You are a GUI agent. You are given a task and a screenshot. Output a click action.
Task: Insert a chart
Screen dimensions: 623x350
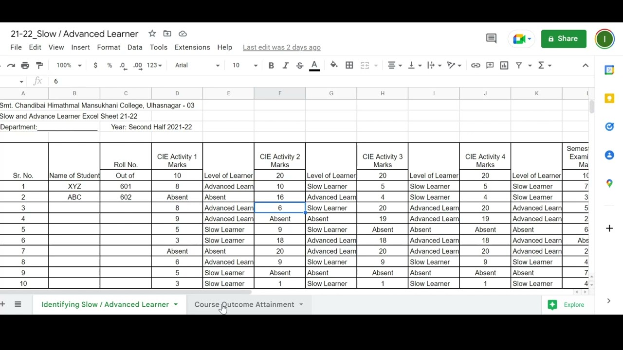pyautogui.click(x=504, y=65)
